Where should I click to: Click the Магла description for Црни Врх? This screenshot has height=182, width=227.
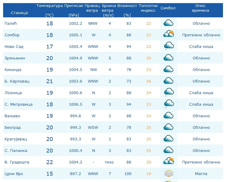tap(201, 173)
